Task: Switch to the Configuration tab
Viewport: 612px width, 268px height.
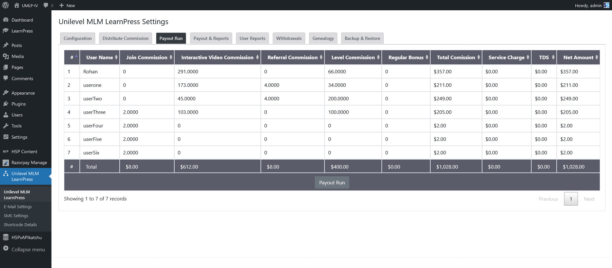Action: [x=78, y=38]
